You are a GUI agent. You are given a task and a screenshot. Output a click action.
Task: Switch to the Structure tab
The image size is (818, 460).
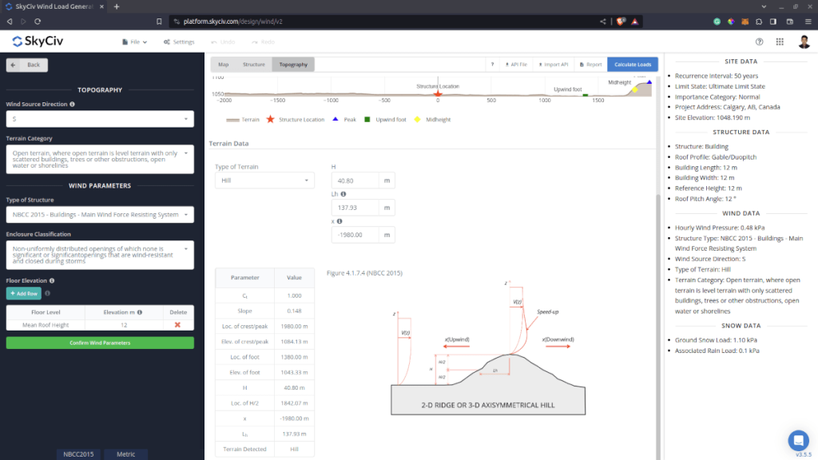point(254,64)
